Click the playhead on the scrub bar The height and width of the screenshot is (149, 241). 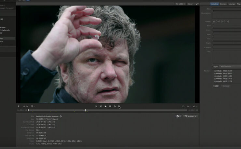pos(85,110)
